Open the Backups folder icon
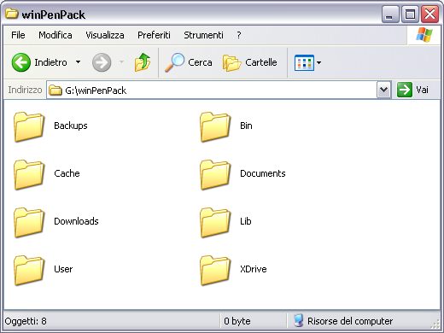Viewport: 444px width, 333px height. click(29, 126)
